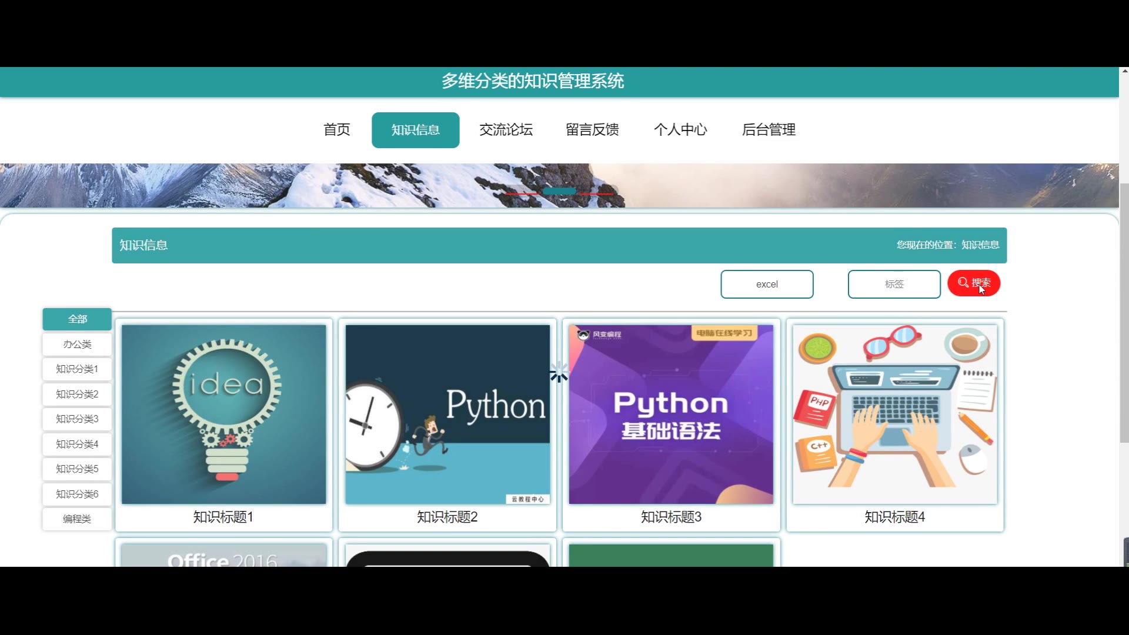The image size is (1129, 635).
Task: Click the red 搜索 search button
Action: point(973,283)
